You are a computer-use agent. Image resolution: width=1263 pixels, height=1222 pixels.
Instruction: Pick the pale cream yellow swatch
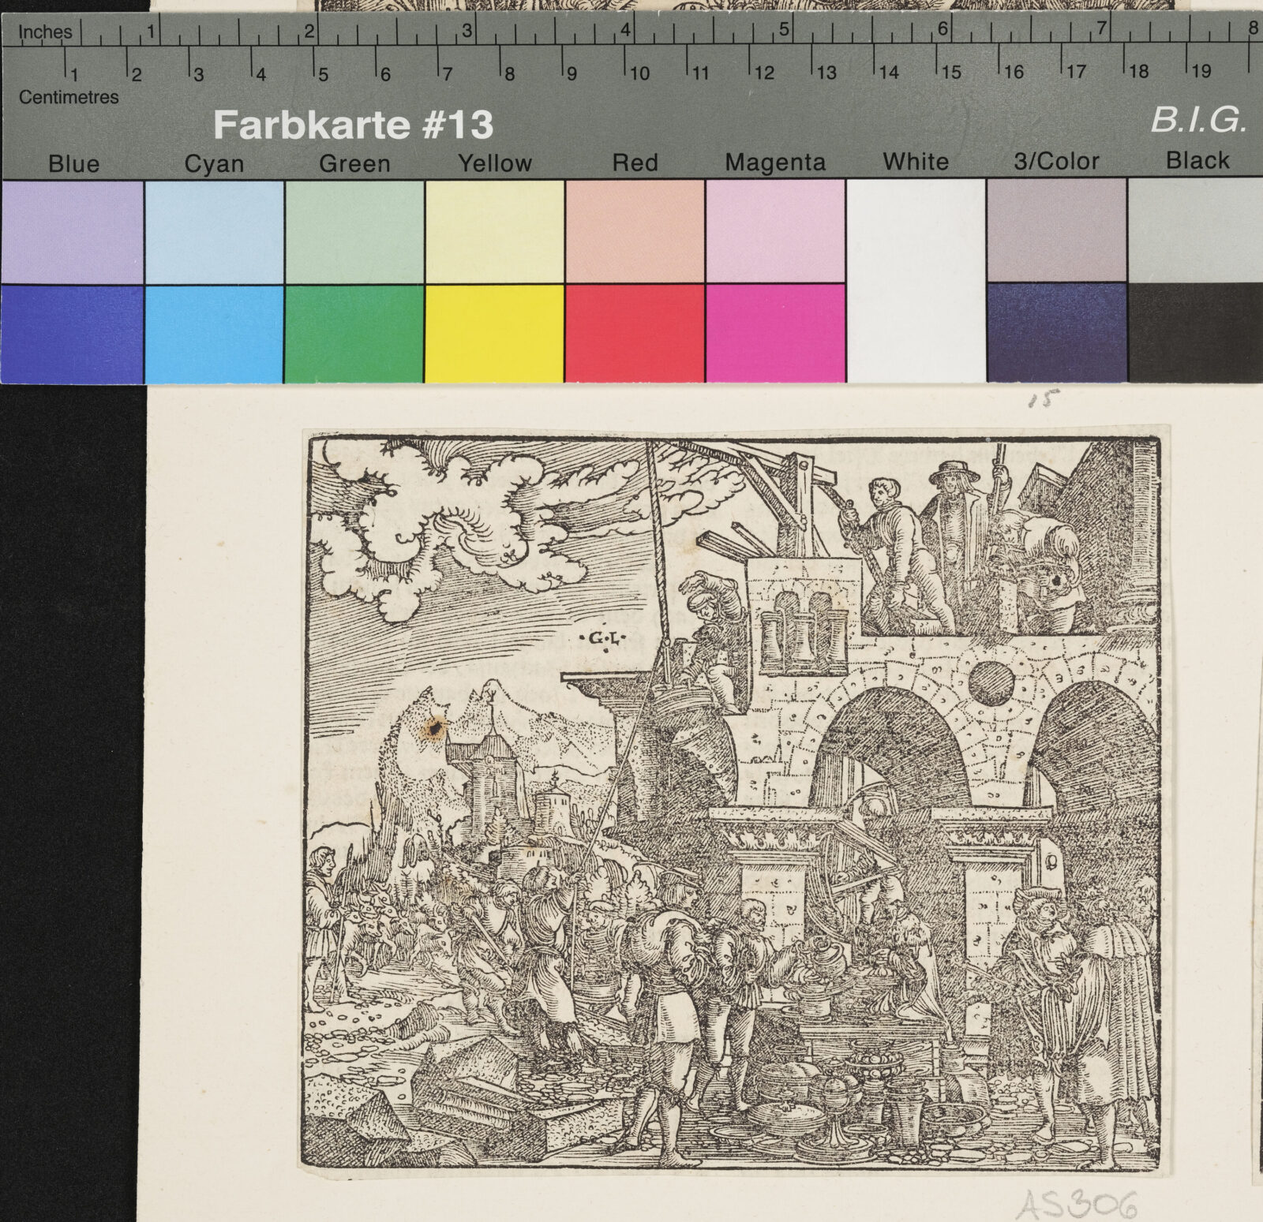click(495, 231)
